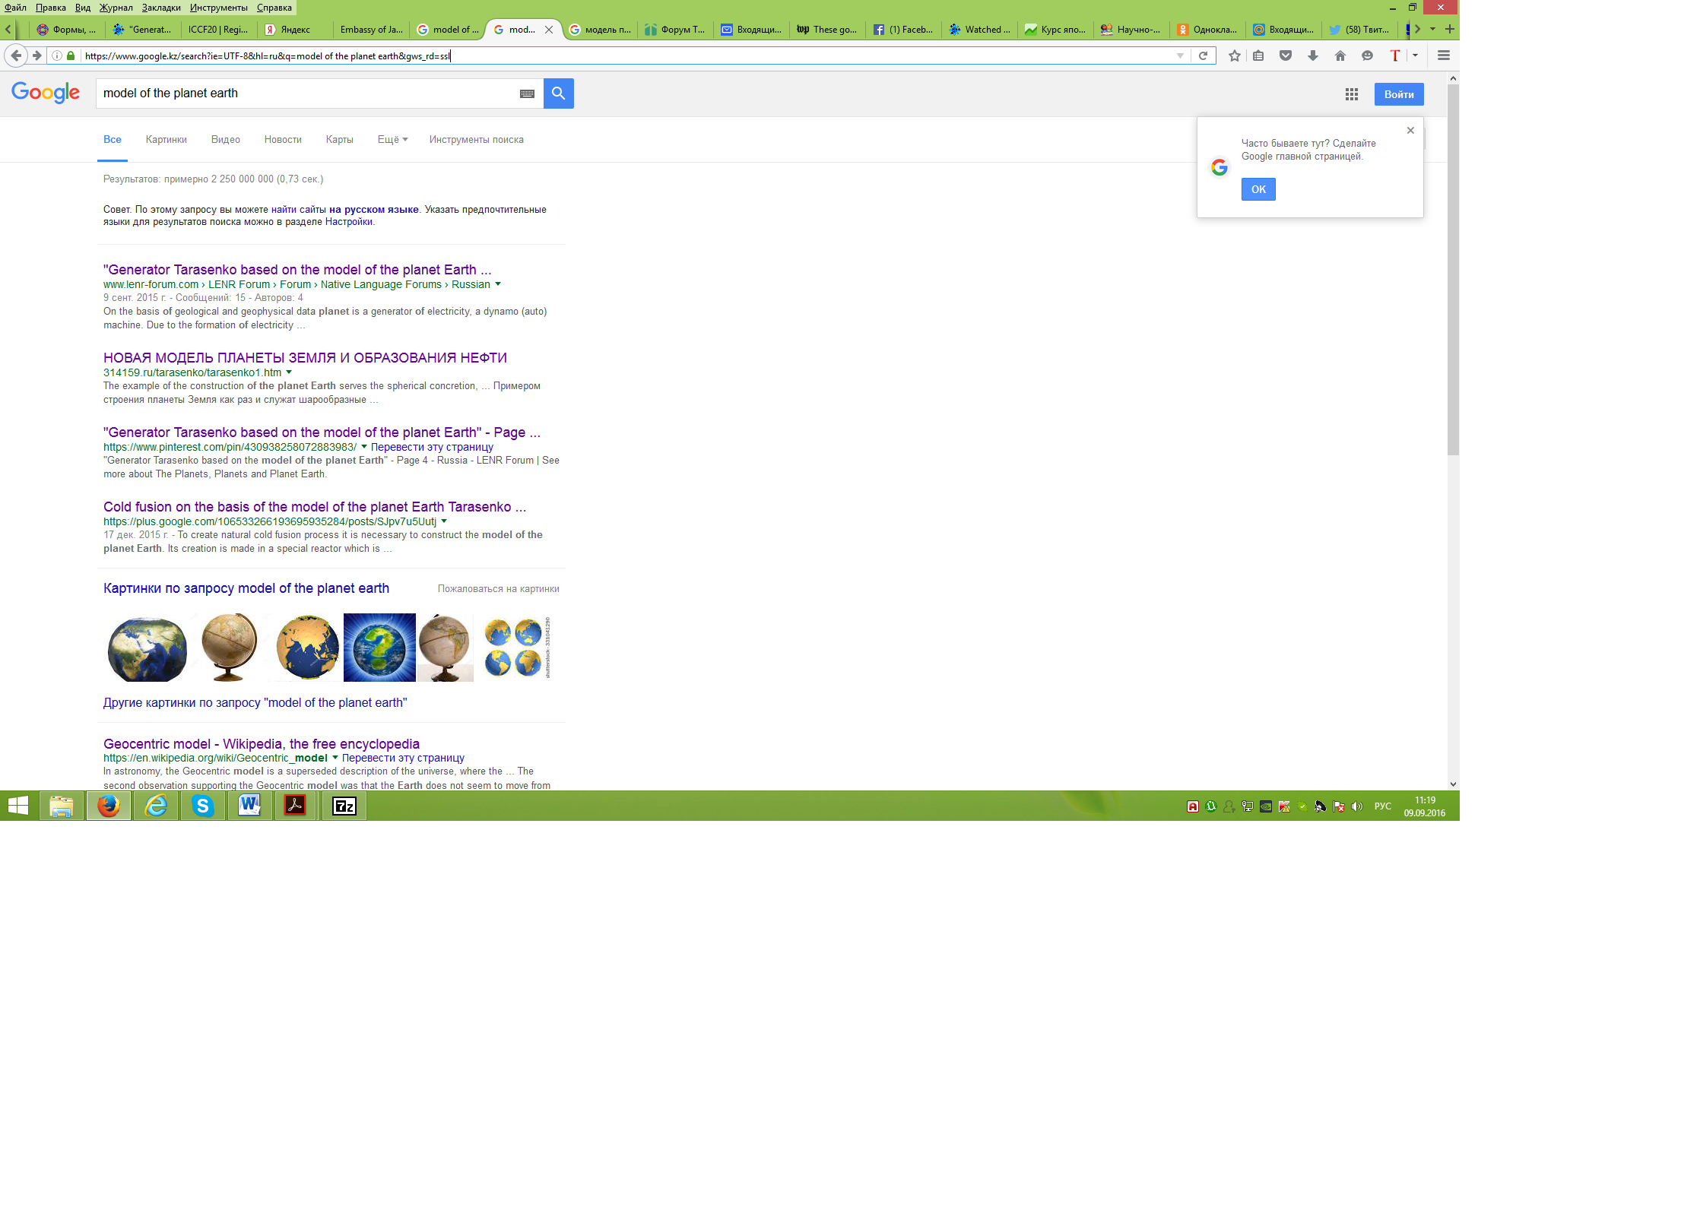Click the Pocket icon in Firefox toolbar
The width and height of the screenshot is (1700, 1229).
pos(1285,55)
